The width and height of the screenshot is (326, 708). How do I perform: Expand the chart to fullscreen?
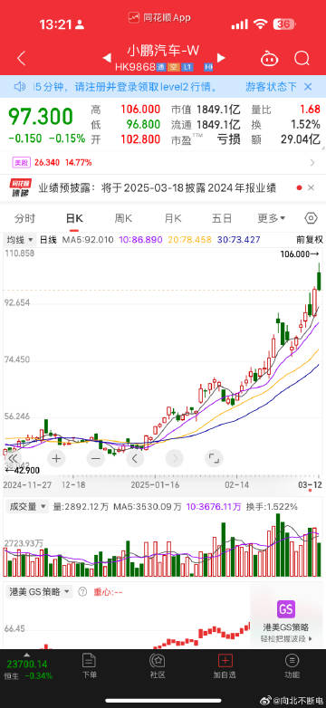point(214,458)
